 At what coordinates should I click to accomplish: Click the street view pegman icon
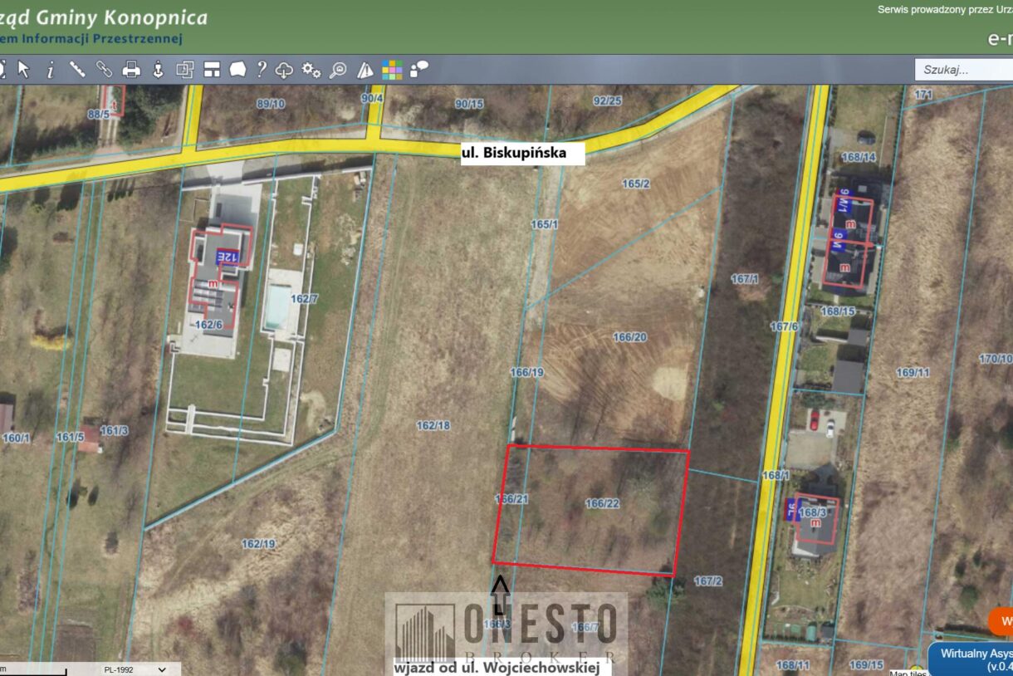158,70
